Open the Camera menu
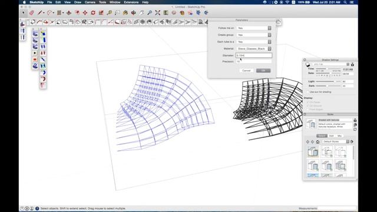Image resolution: width=377 pixels, height=212 pixels. [90, 2]
